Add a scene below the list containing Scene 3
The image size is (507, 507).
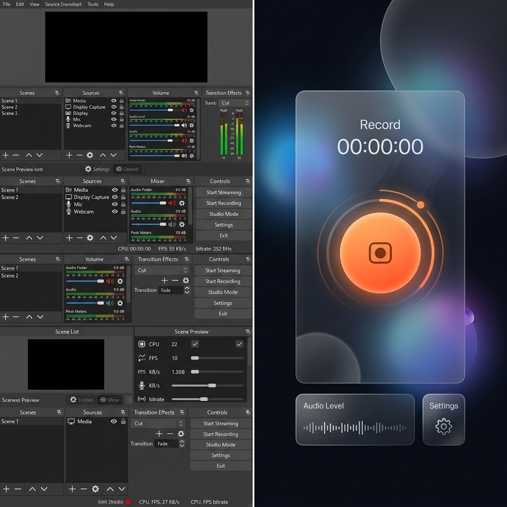pos(5,155)
